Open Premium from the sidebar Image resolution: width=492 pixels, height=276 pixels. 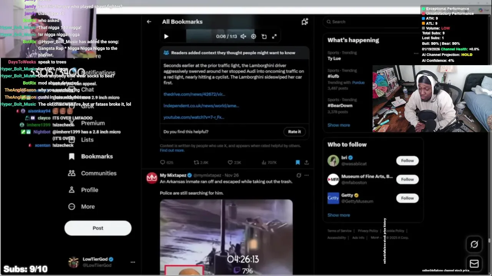click(93, 123)
